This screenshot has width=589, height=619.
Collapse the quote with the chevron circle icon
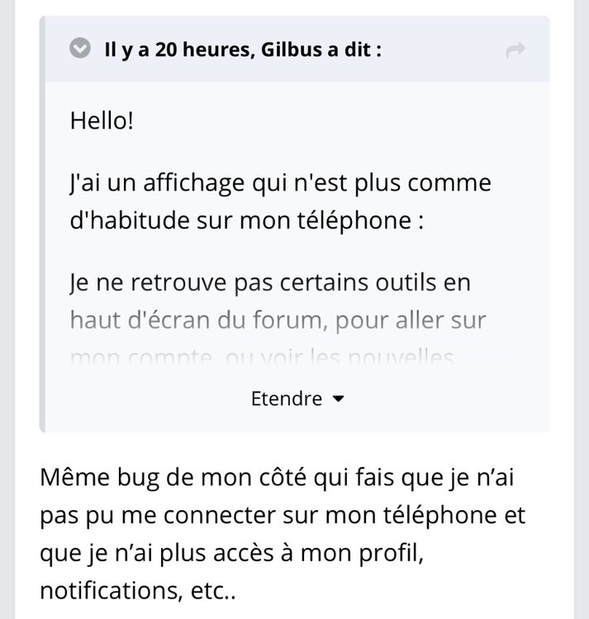coord(80,49)
